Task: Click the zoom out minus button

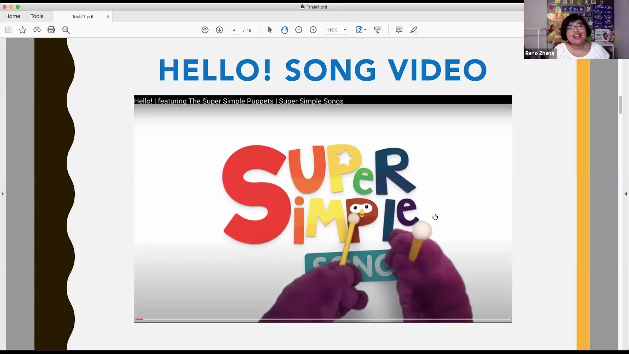Action: pyautogui.click(x=299, y=29)
